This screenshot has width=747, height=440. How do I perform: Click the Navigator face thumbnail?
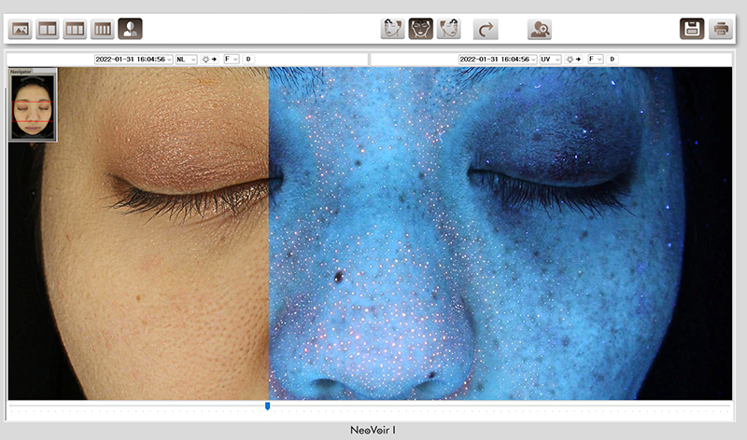[x=34, y=107]
